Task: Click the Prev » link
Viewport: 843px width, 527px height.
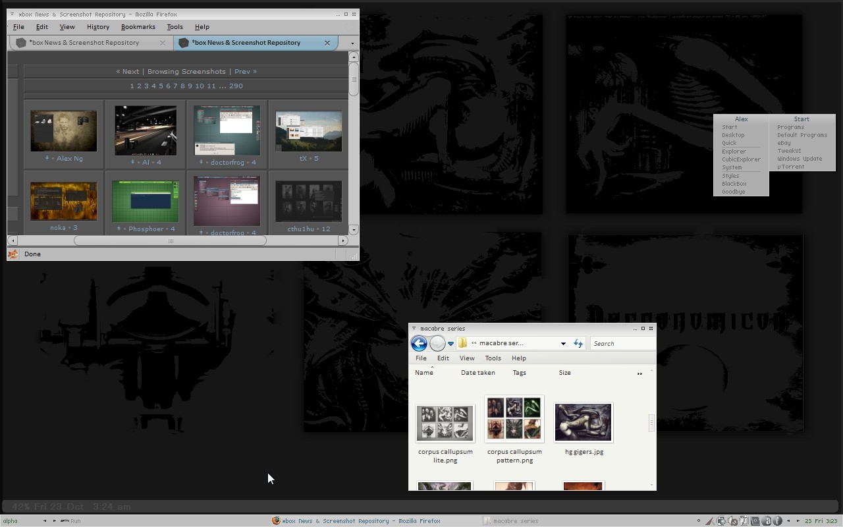Action: click(246, 71)
